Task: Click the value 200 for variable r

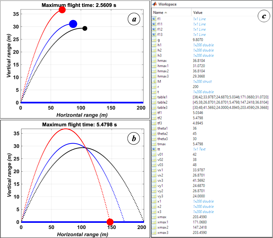Action: [x=195, y=86]
